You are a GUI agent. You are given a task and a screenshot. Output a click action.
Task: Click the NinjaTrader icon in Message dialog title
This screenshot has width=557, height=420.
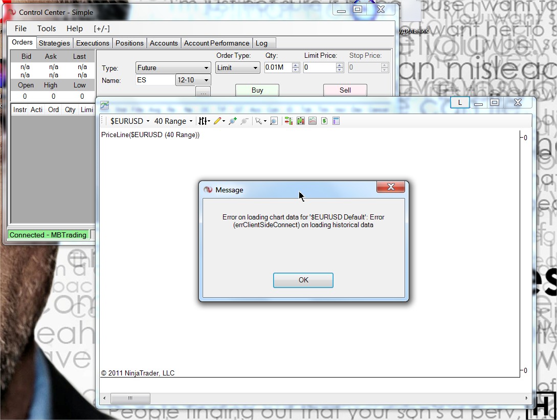(208, 190)
